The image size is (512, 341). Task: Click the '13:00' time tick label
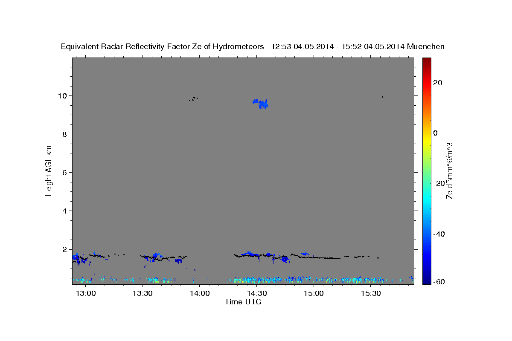85,293
